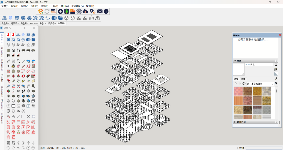Expand the 管理目录 panel triangle

[x=235, y=122]
